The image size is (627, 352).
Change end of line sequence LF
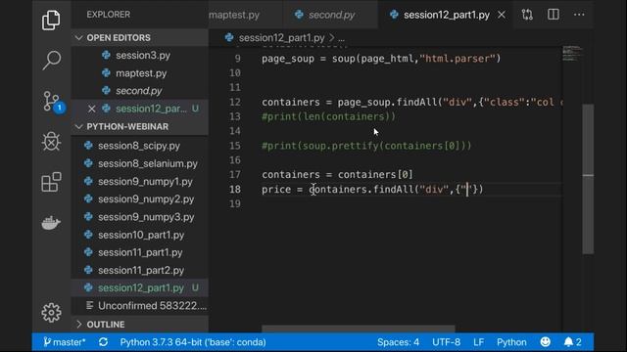(x=479, y=342)
